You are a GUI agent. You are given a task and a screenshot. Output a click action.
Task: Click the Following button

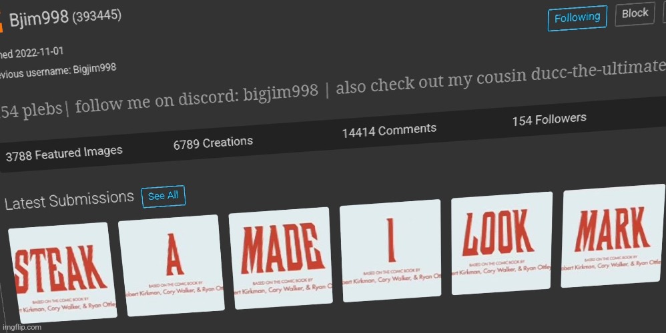pyautogui.click(x=577, y=18)
